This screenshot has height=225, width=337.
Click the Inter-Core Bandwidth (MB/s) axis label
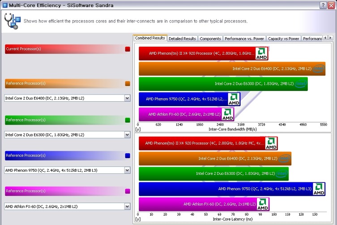click(233, 129)
